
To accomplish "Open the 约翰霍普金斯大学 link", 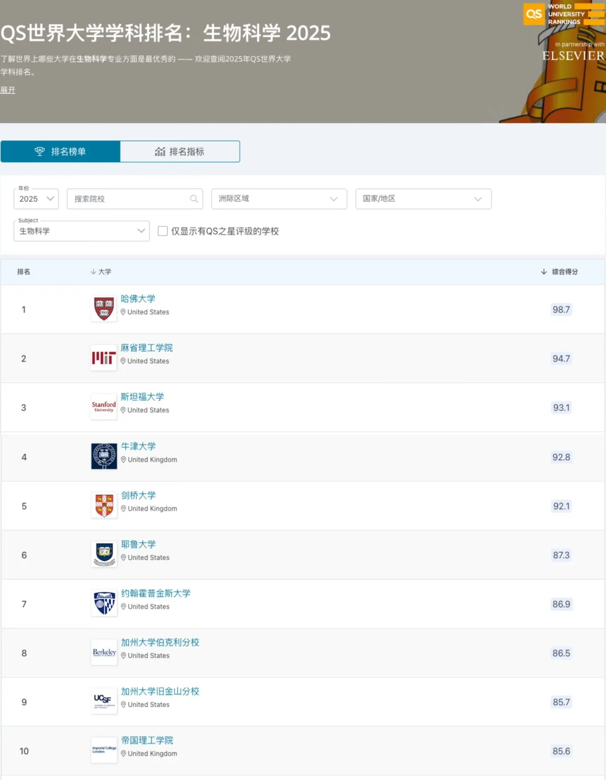I will [156, 593].
